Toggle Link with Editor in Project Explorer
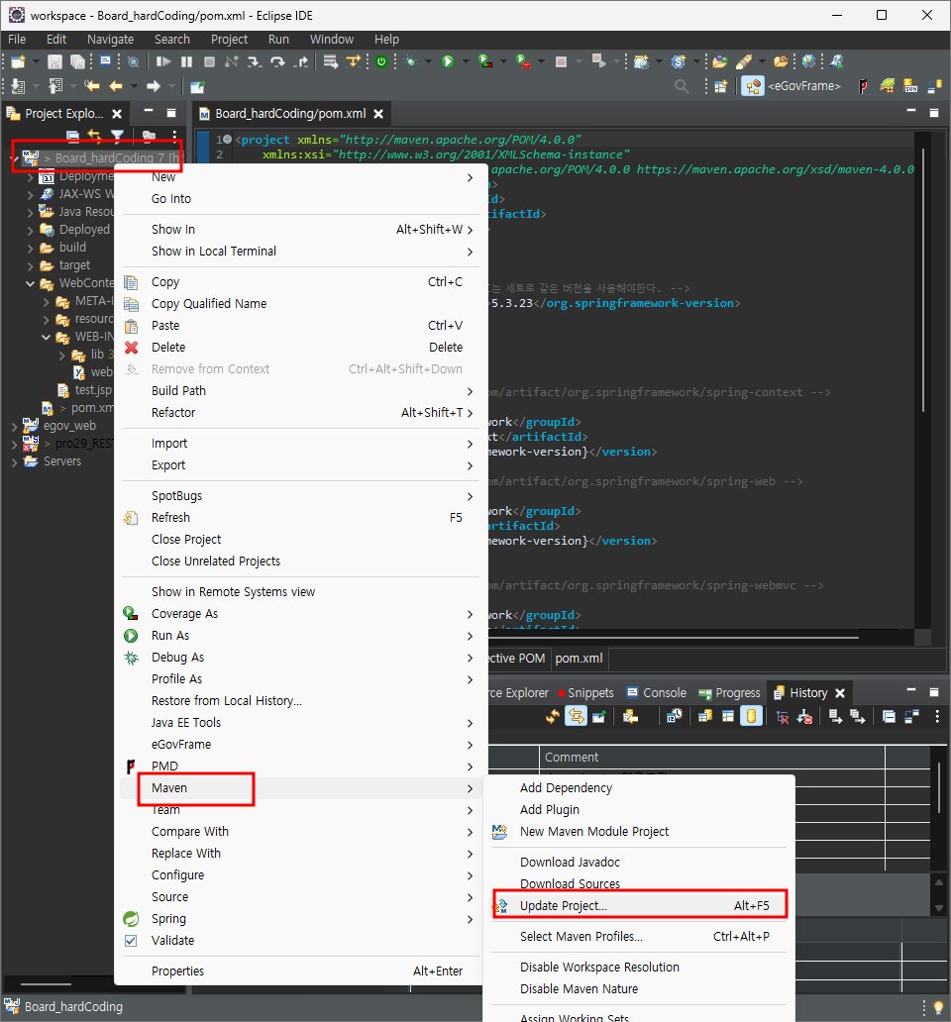 coord(94,137)
